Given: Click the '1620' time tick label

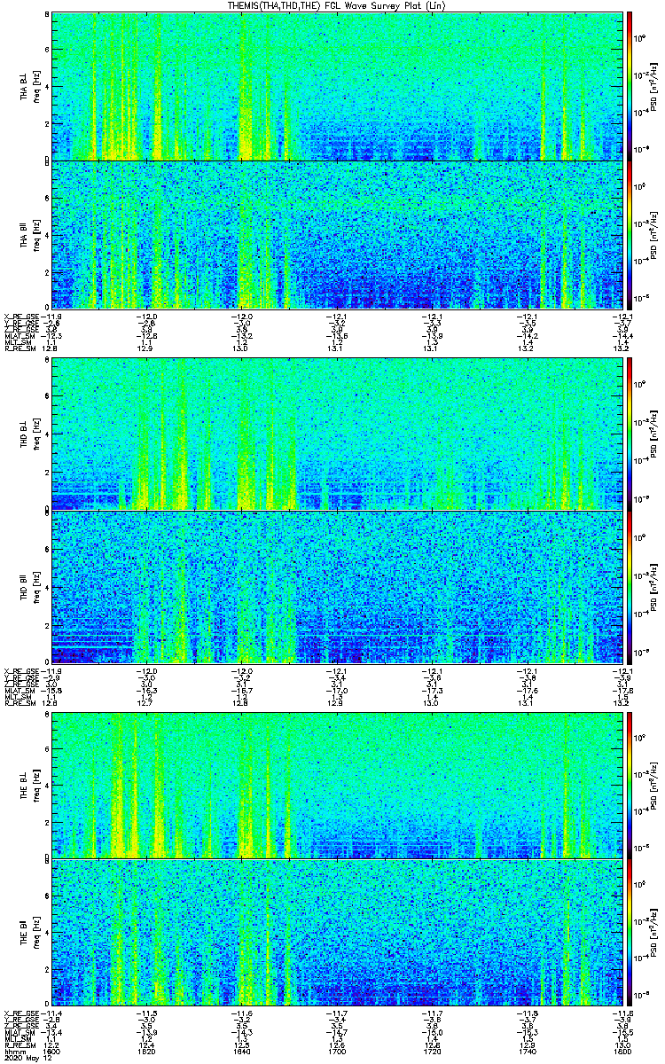Looking at the screenshot, I should 147,1052.
